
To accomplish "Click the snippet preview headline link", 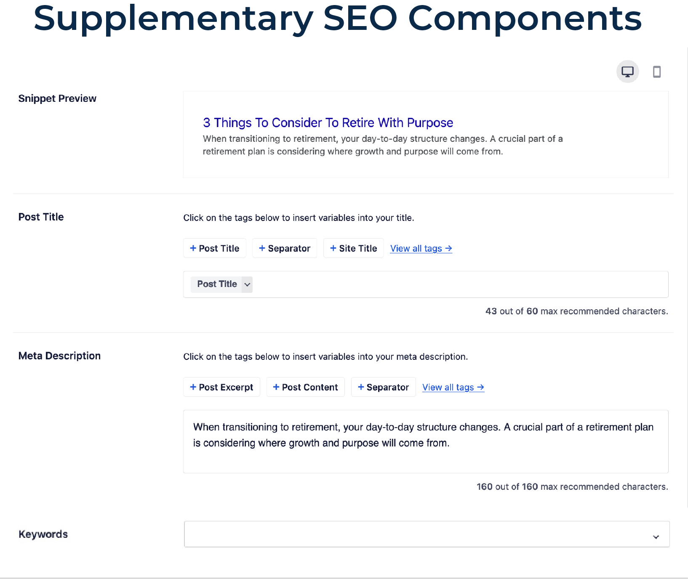I will [328, 122].
